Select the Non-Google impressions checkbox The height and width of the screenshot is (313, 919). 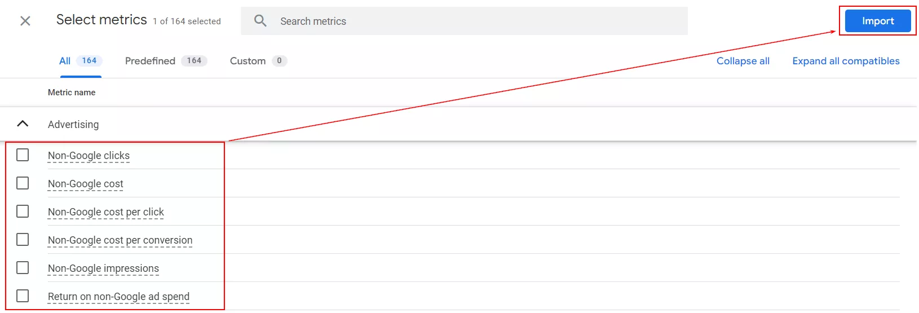23,268
